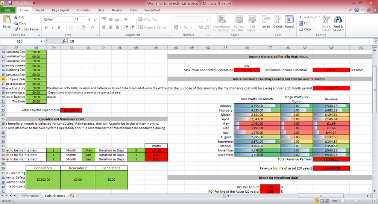The image size is (378, 204).
Task: Open the Clear dropdown in Editing
Action: [313, 29]
